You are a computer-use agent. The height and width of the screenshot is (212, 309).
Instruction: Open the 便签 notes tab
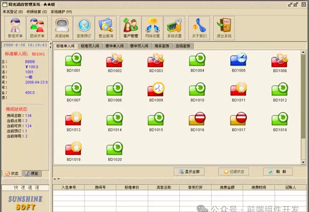32,173
